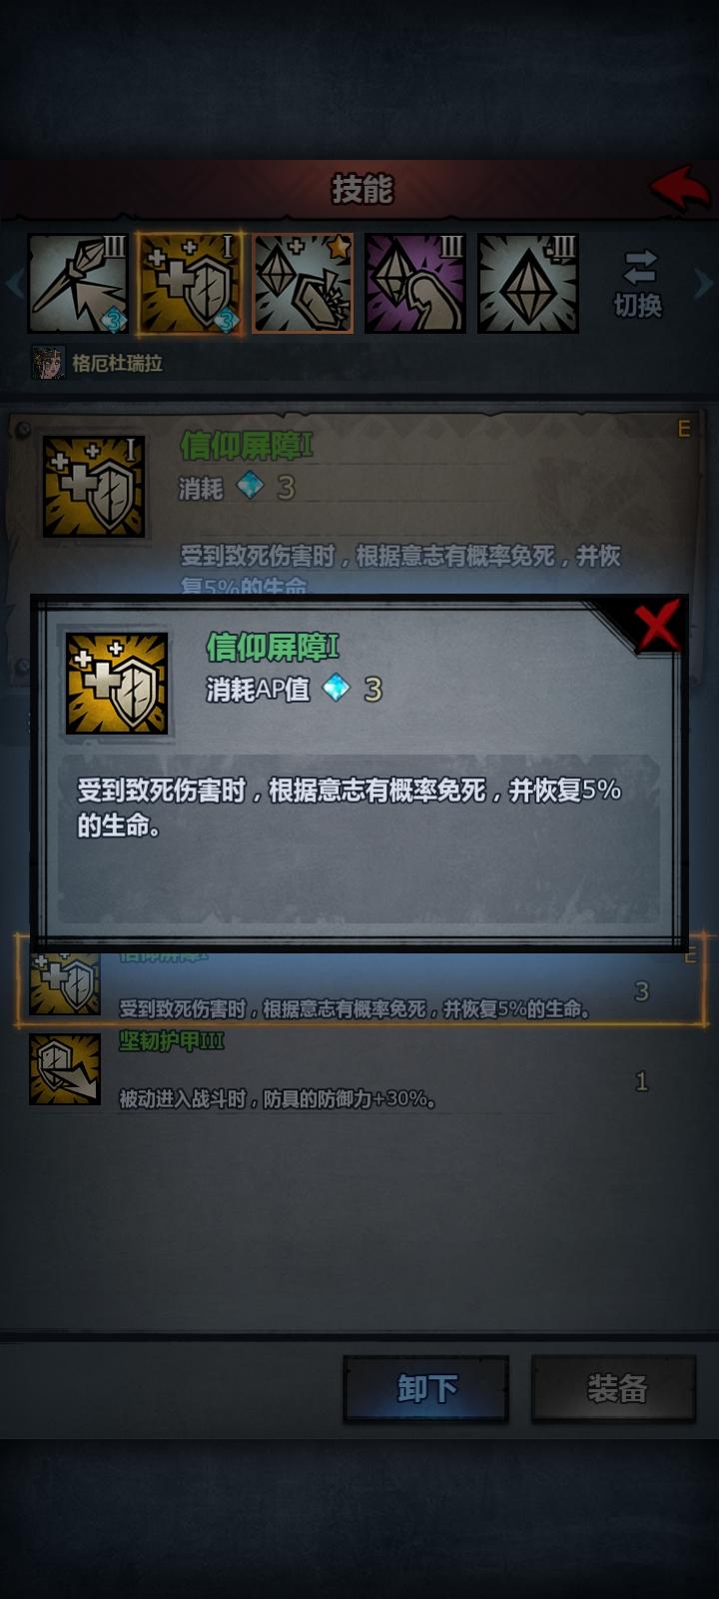This screenshot has width=719, height=1599.
Task: Tap the 格厄杜瑞拉 character portrait
Action: coord(48,363)
